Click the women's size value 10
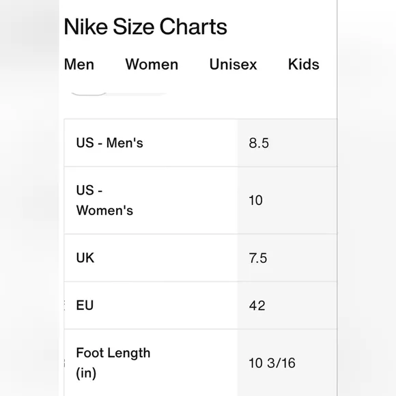This screenshot has width=396, height=396. tap(255, 200)
